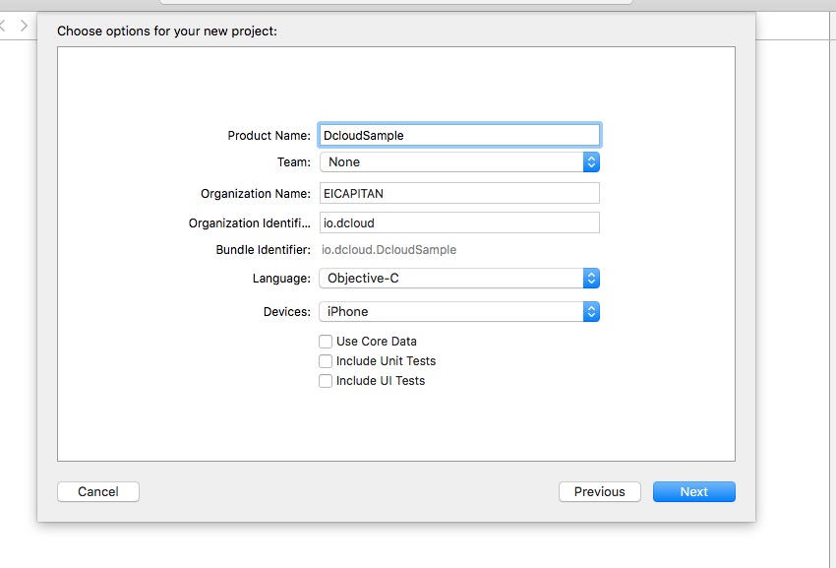The height and width of the screenshot is (568, 836).
Task: Check Include Unit Tests option
Action: 326,361
